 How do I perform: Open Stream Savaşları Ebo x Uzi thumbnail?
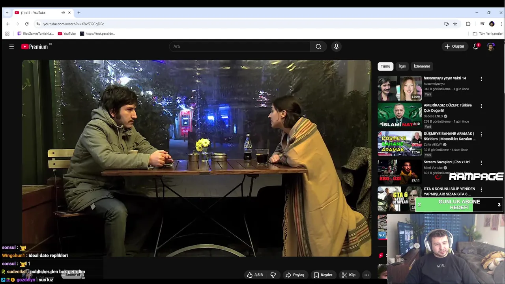(400, 172)
